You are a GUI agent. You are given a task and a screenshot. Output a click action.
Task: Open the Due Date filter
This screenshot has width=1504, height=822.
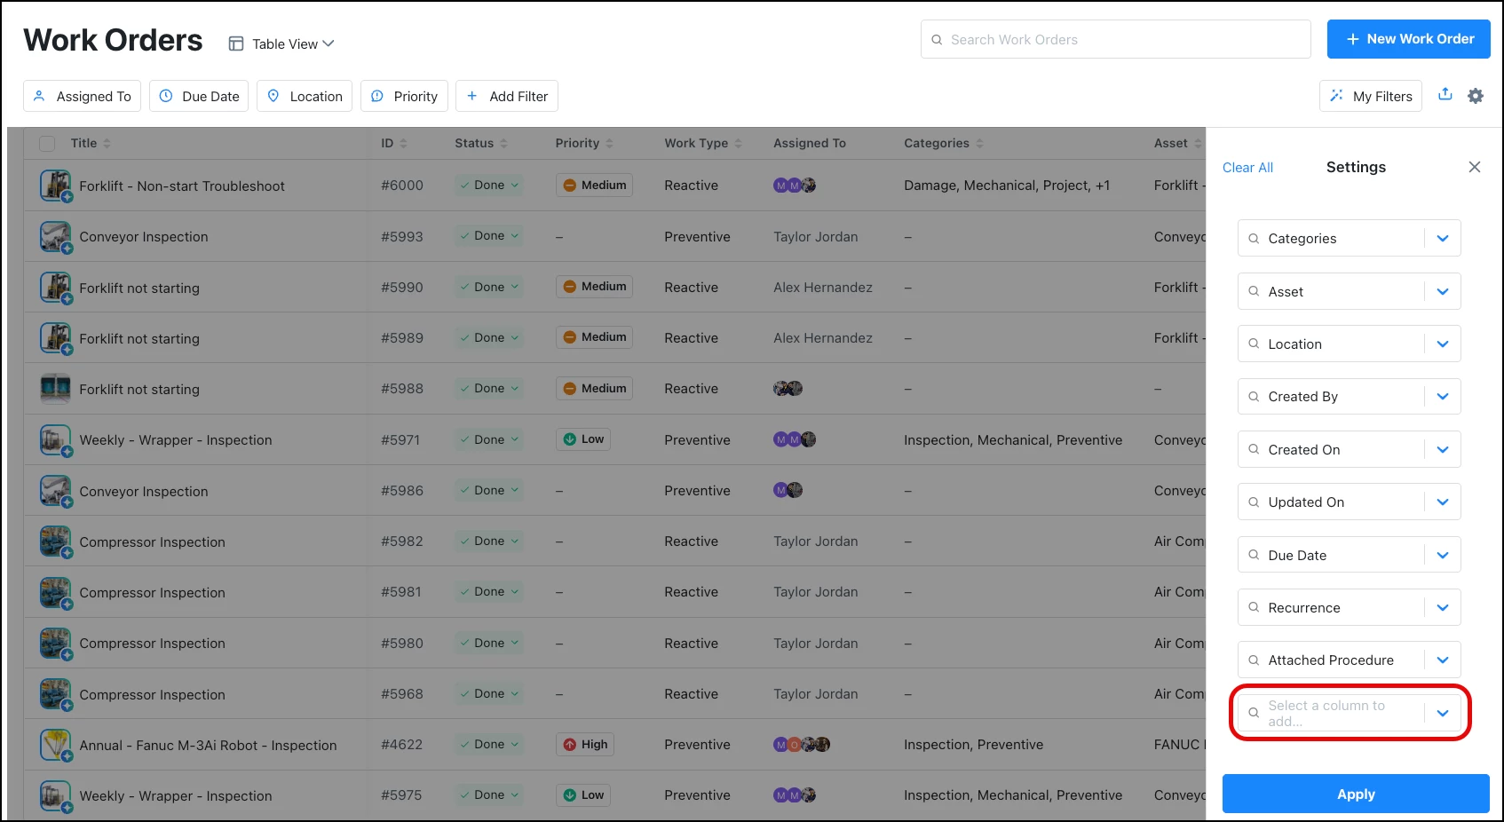pos(199,96)
